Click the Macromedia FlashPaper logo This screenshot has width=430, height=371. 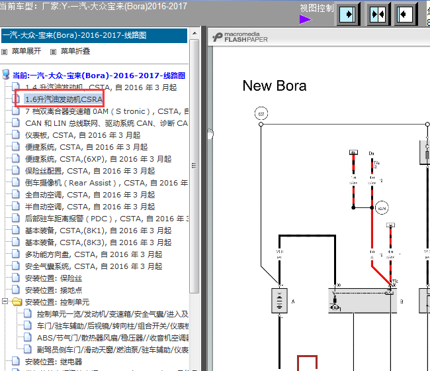240,37
